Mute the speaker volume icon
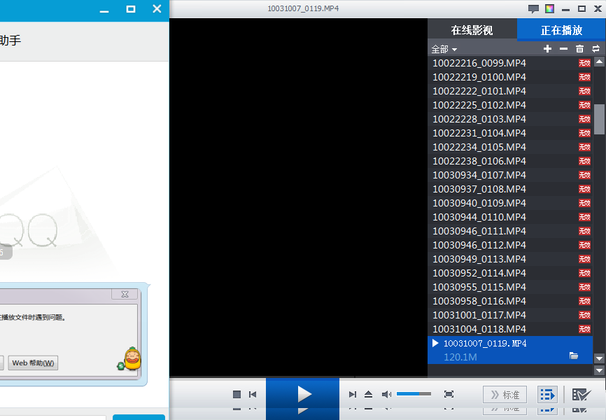606x420 pixels. pos(386,394)
